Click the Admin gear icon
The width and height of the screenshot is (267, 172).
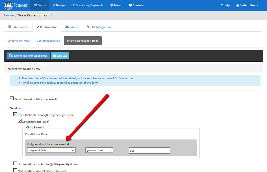[111, 5]
